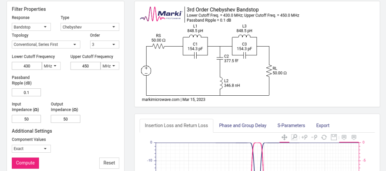Click the pink Compute button
Viewport: 386px width, 171px height.
tap(25, 163)
